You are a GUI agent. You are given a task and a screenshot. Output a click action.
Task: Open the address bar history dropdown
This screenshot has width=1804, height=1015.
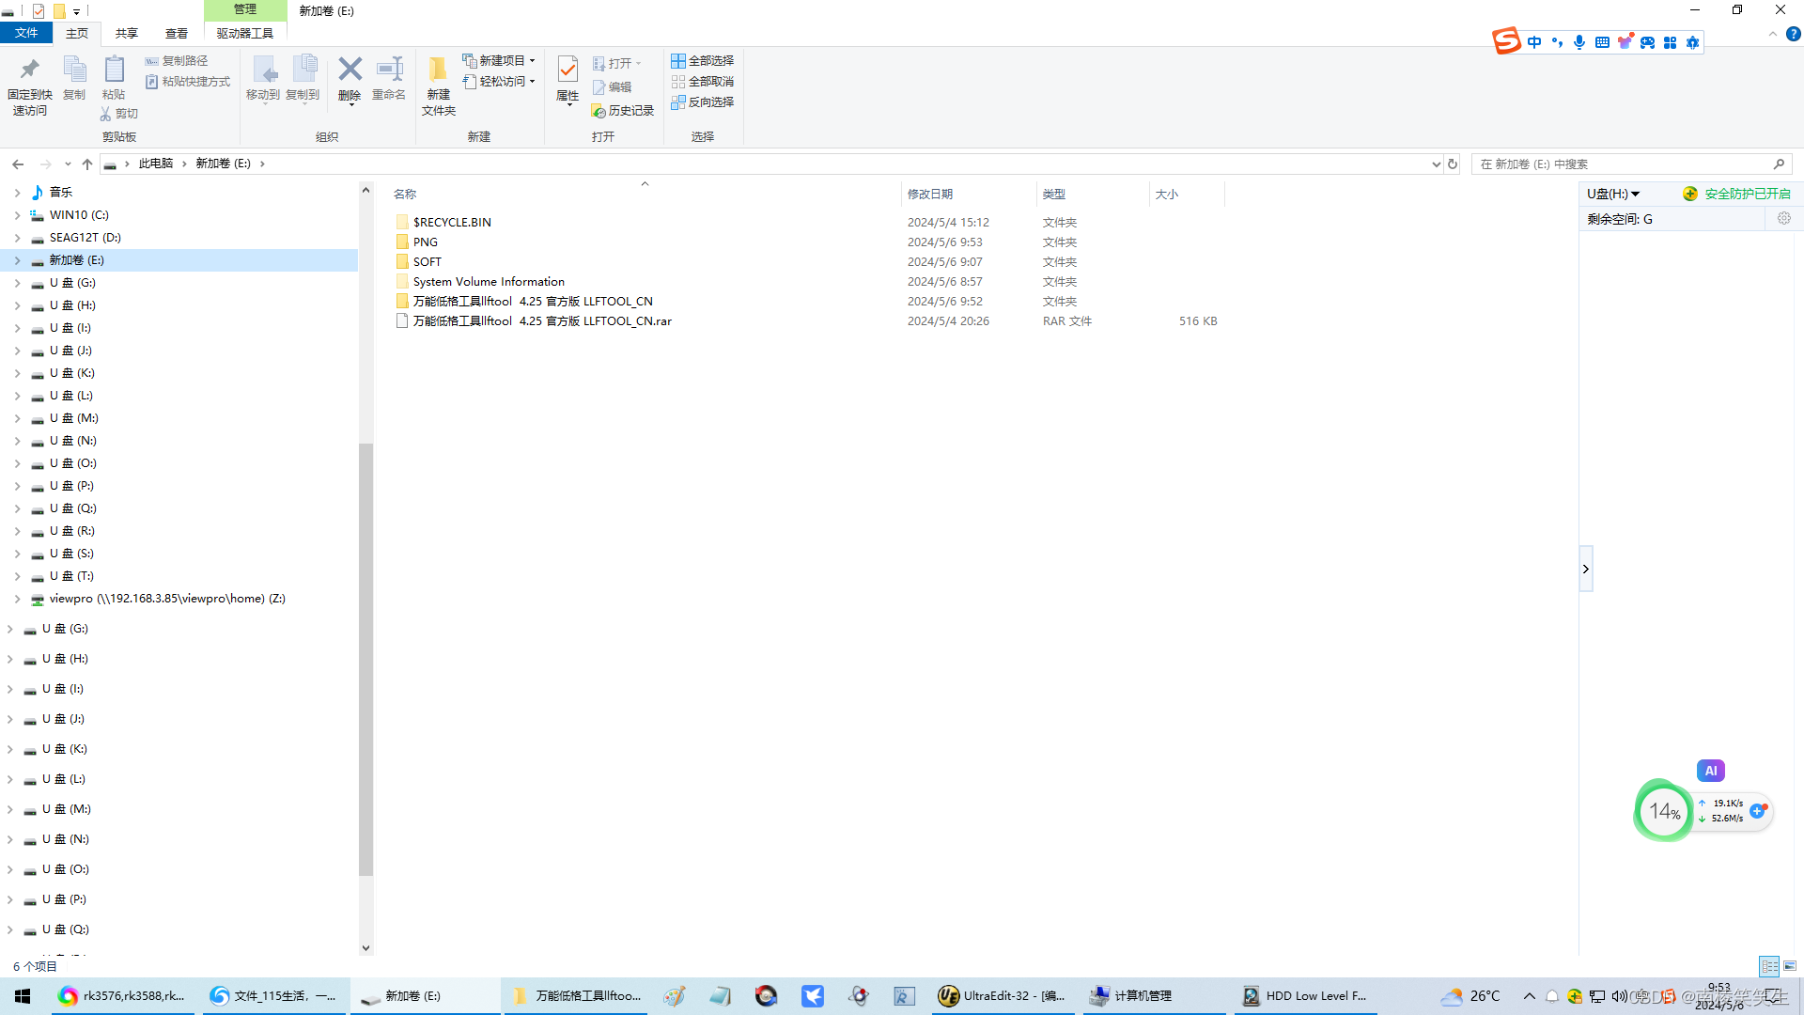[x=1436, y=164]
